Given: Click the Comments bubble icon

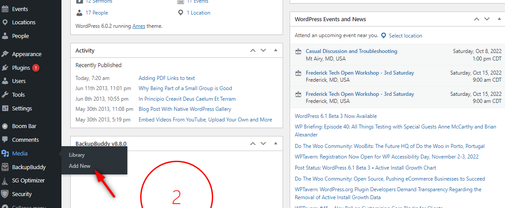Looking at the screenshot, I should 5,140.
